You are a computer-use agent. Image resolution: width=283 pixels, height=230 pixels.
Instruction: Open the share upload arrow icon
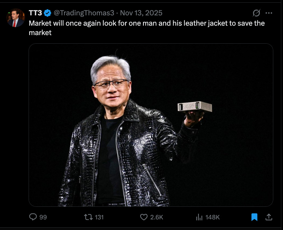click(269, 217)
